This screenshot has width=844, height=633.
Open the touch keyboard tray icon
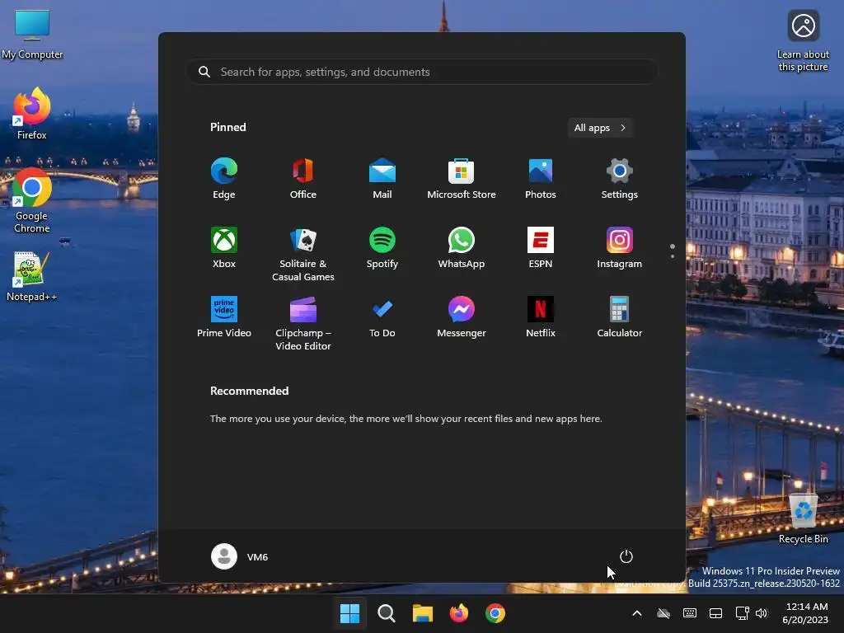[690, 613]
